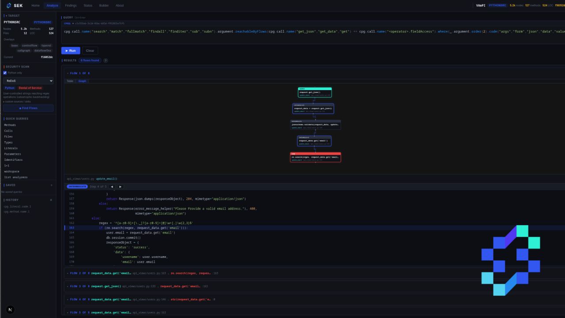Viewport: 565px width, 318px height.
Task: Expand Flow 4 of 8 row
Action: pyautogui.click(x=314, y=299)
